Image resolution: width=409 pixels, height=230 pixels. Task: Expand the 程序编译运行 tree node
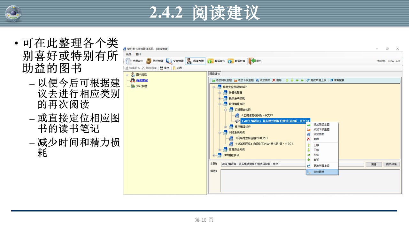point(226,127)
